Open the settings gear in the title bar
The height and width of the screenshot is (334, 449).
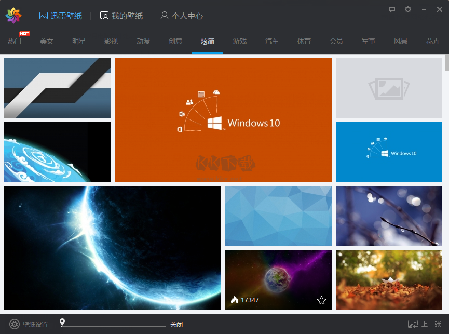click(408, 9)
